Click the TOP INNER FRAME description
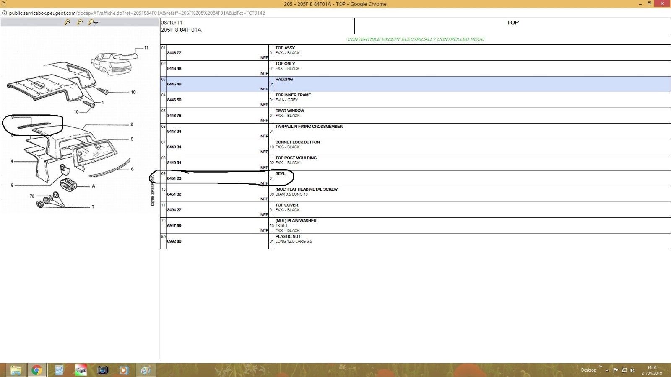 293,95
